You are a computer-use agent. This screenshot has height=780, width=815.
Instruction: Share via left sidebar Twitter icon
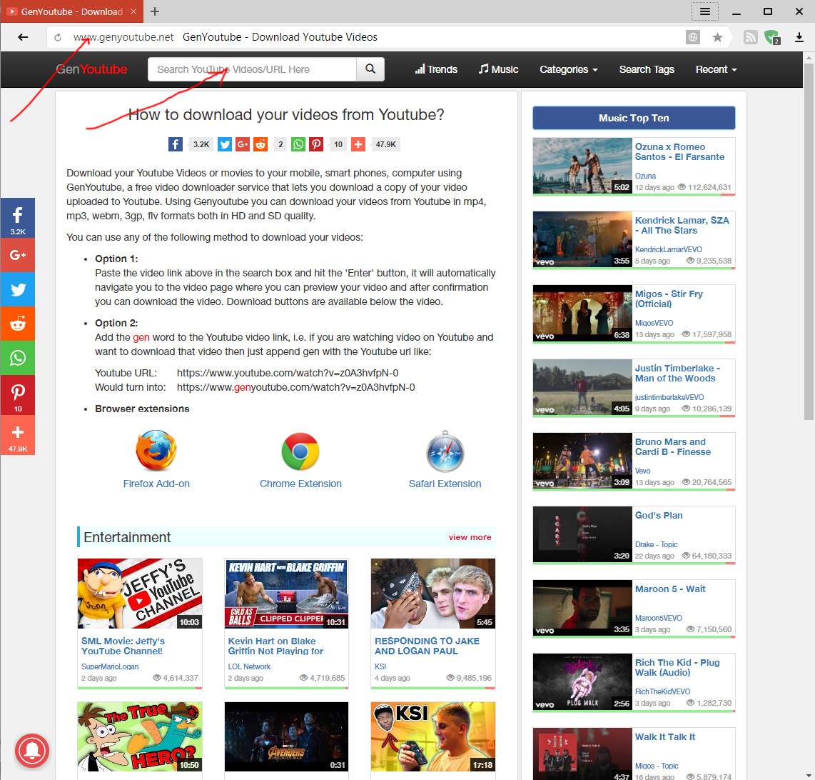tap(17, 289)
